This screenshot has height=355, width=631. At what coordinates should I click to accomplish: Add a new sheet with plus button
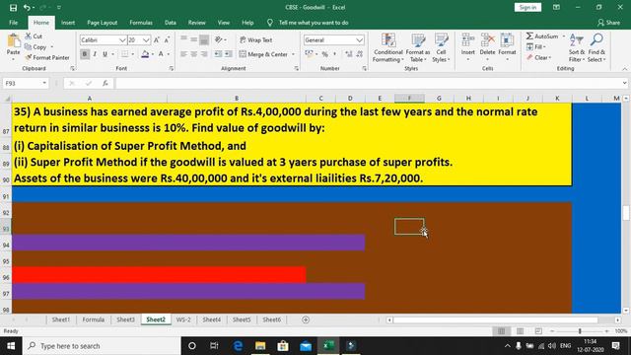(306, 319)
